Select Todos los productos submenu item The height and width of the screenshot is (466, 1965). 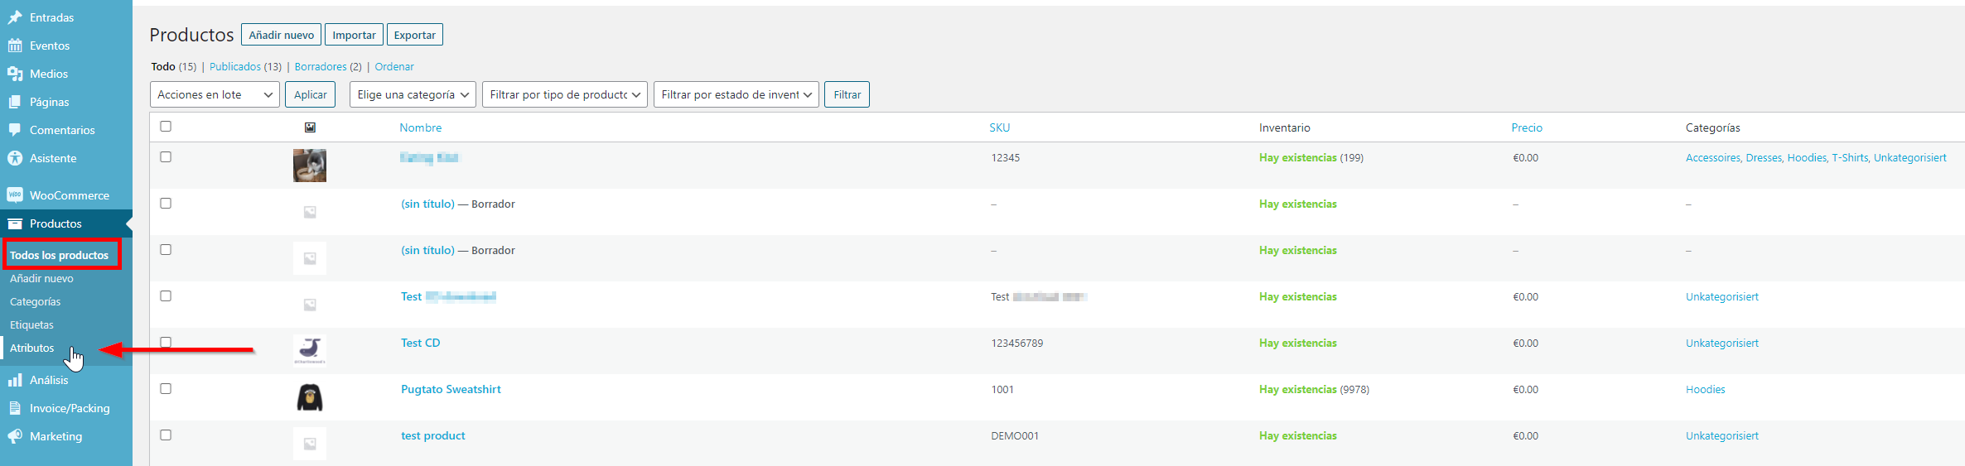(59, 255)
